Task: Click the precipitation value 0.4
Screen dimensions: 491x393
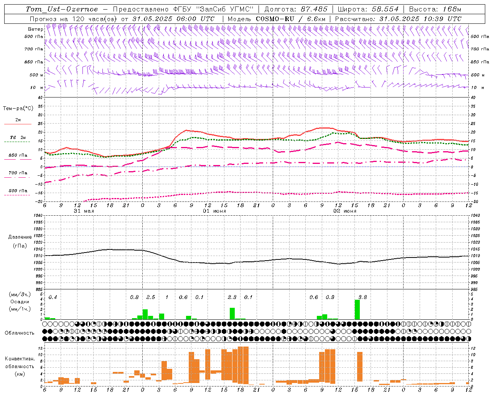Action: [53, 297]
